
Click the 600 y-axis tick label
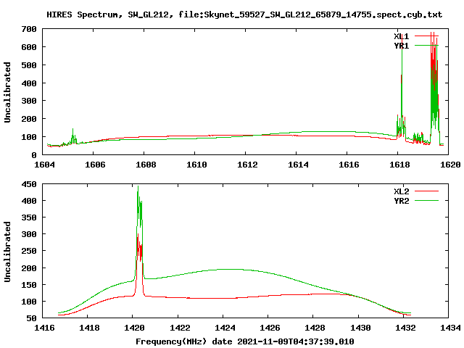point(29,47)
